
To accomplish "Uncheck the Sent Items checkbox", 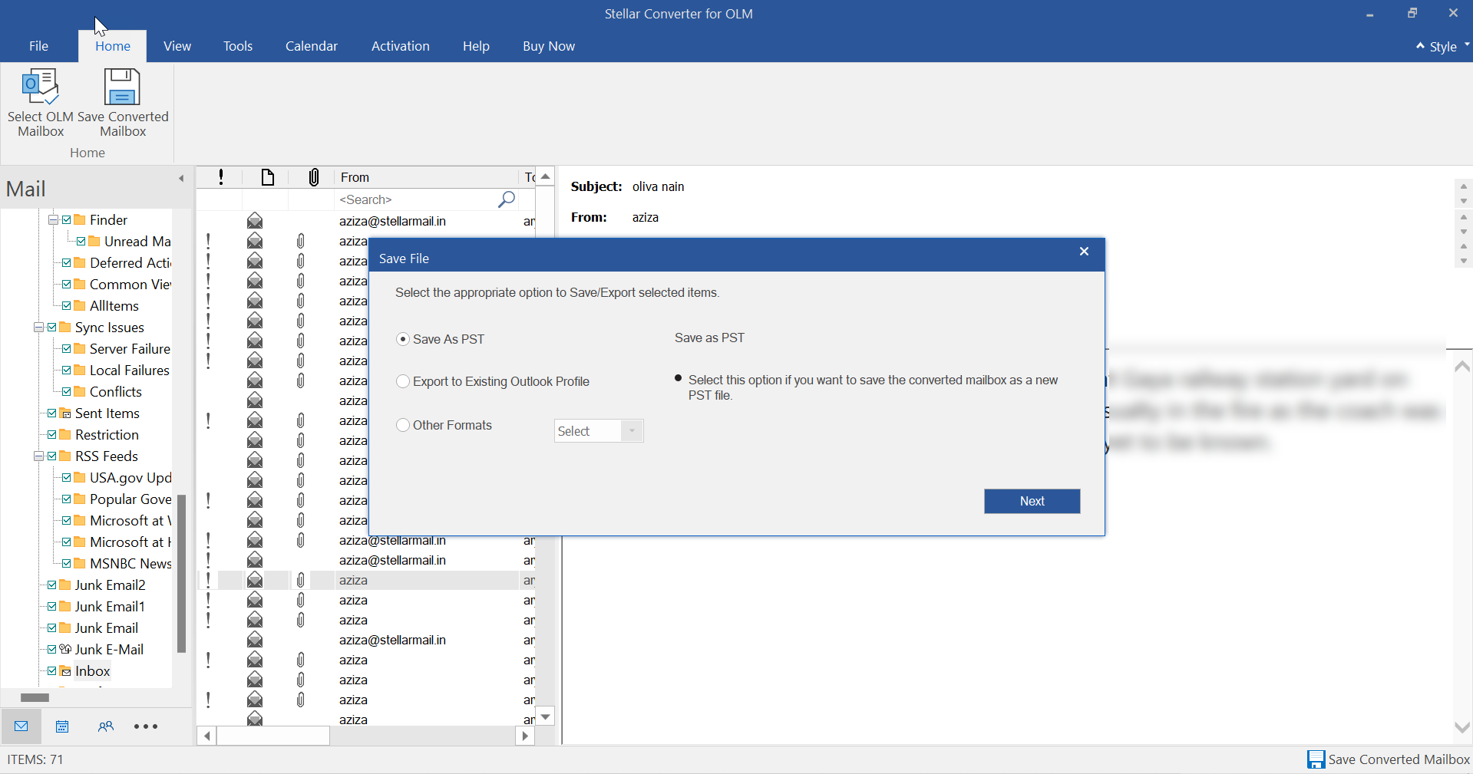I will 52,413.
